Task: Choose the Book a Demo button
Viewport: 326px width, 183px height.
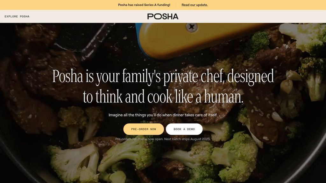Action: click(184, 129)
